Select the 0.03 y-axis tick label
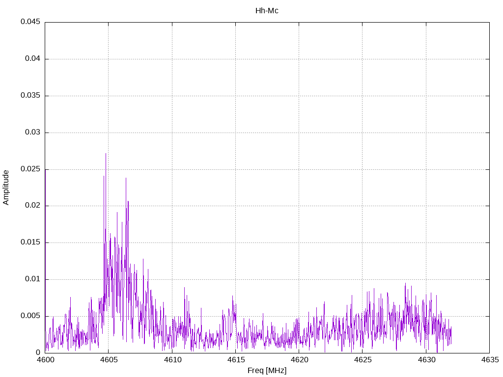The image size is (503, 377). (32, 133)
